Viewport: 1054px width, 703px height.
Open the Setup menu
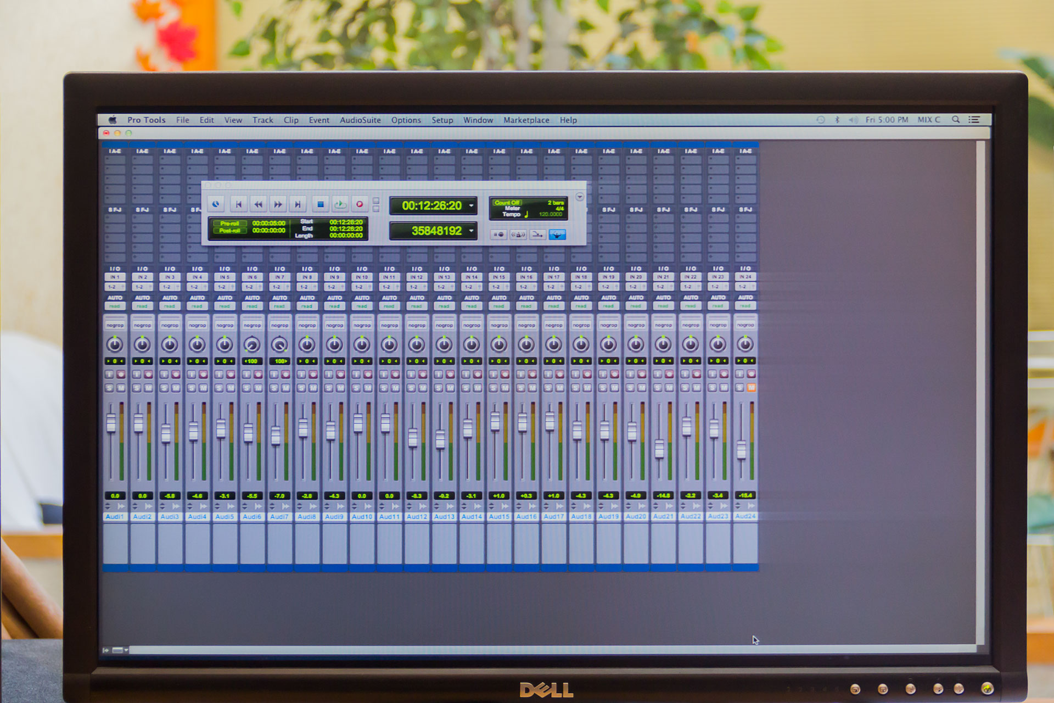point(442,120)
